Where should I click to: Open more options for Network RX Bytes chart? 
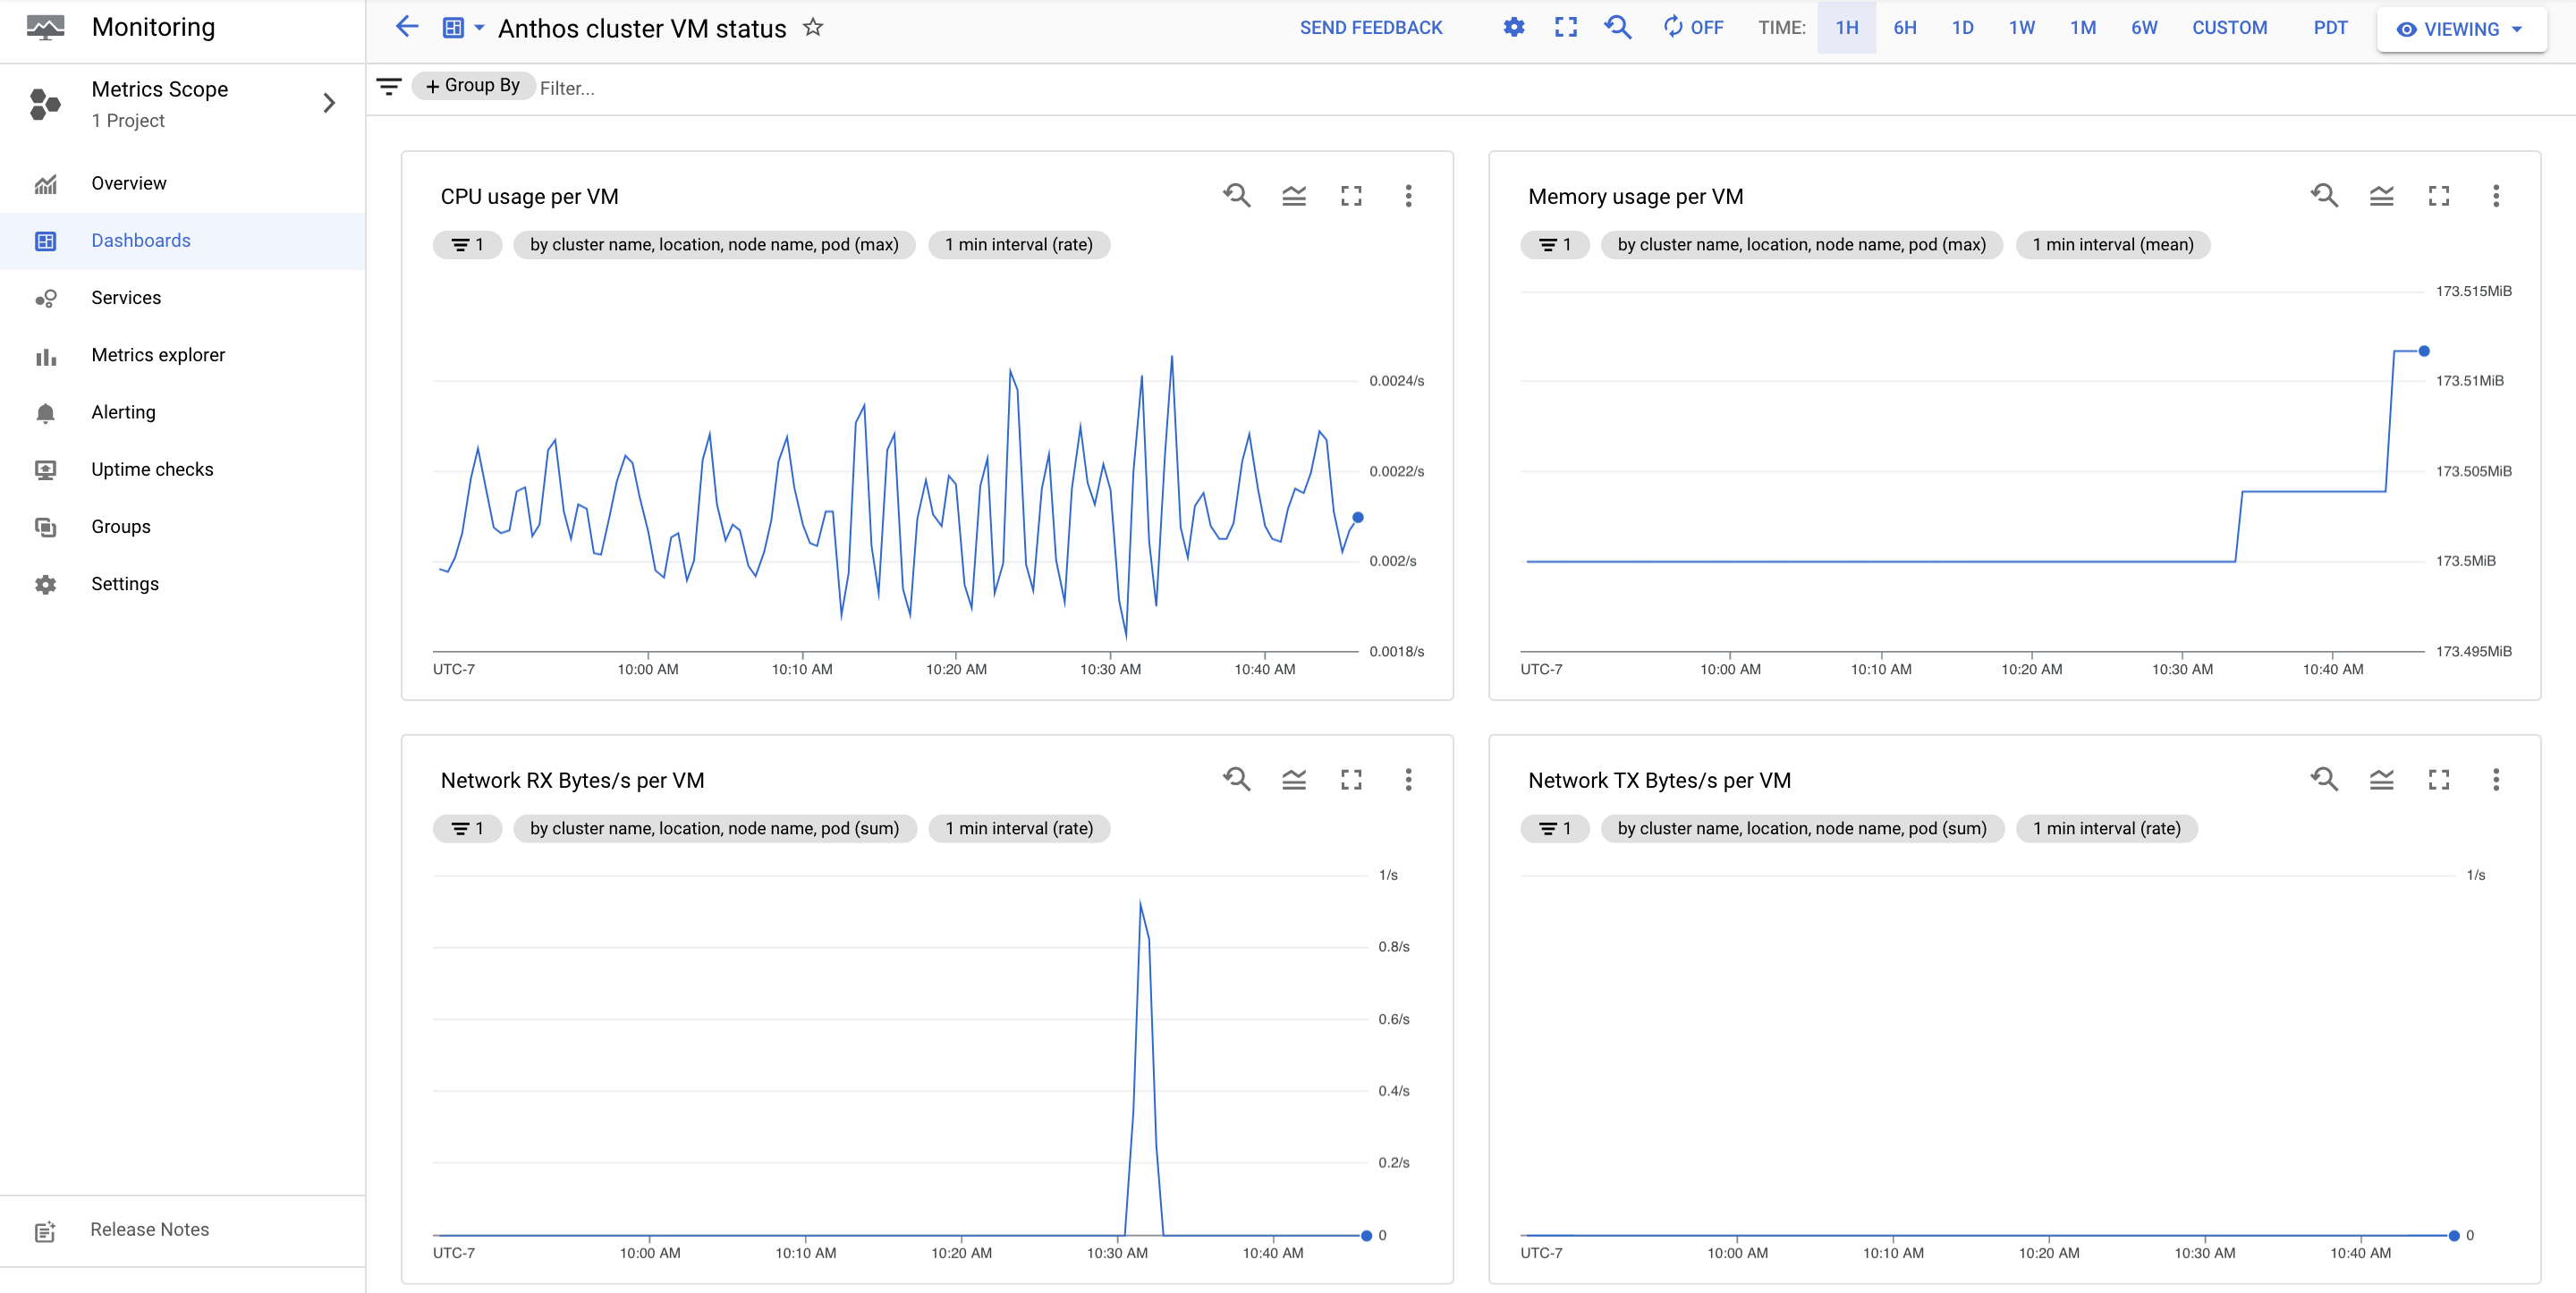tap(1409, 780)
